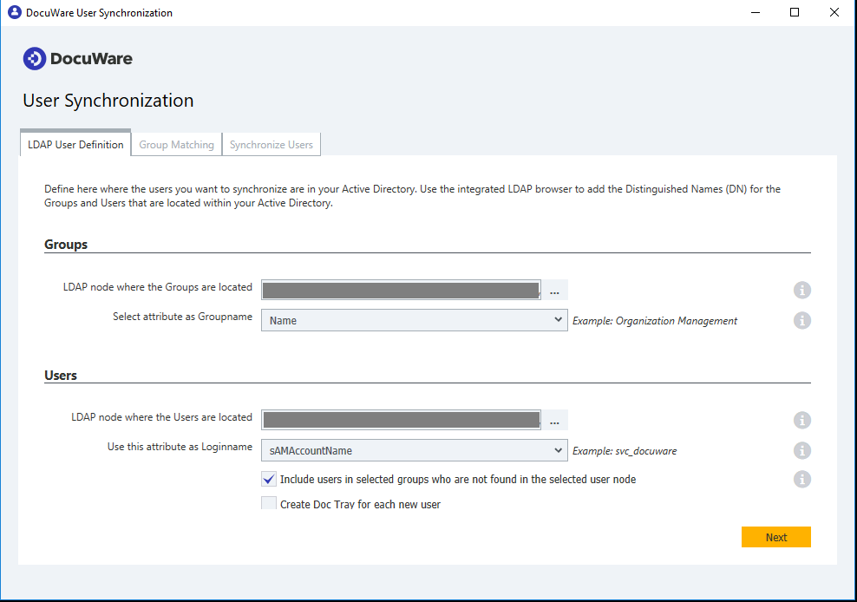Open the Synchronize Users tab
This screenshot has width=857, height=602.
(x=271, y=145)
